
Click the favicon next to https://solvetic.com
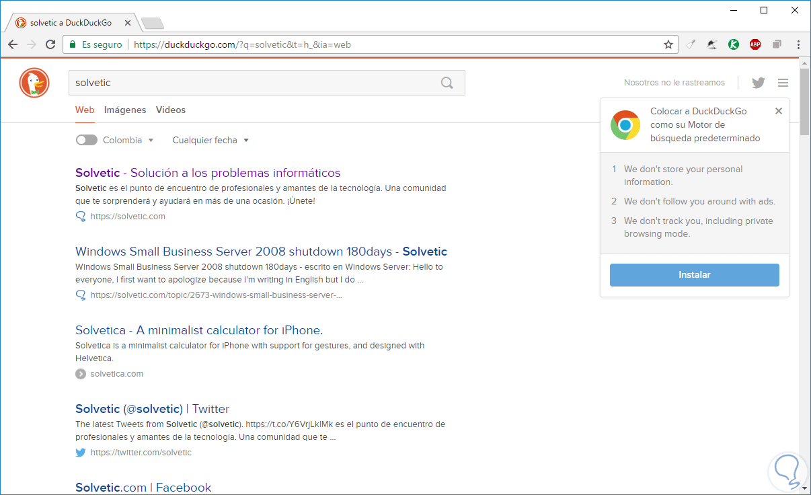(x=81, y=217)
